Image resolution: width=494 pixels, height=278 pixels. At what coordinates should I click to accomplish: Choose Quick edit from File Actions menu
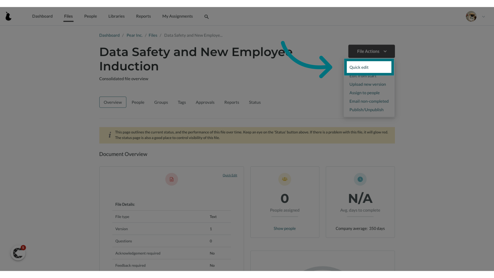[x=369, y=67]
